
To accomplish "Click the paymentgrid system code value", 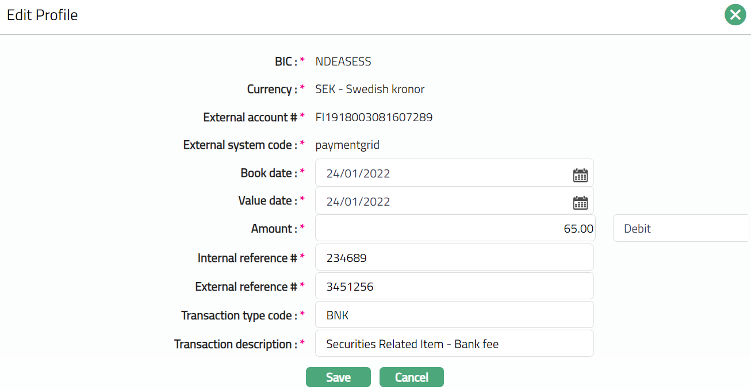I will [347, 145].
